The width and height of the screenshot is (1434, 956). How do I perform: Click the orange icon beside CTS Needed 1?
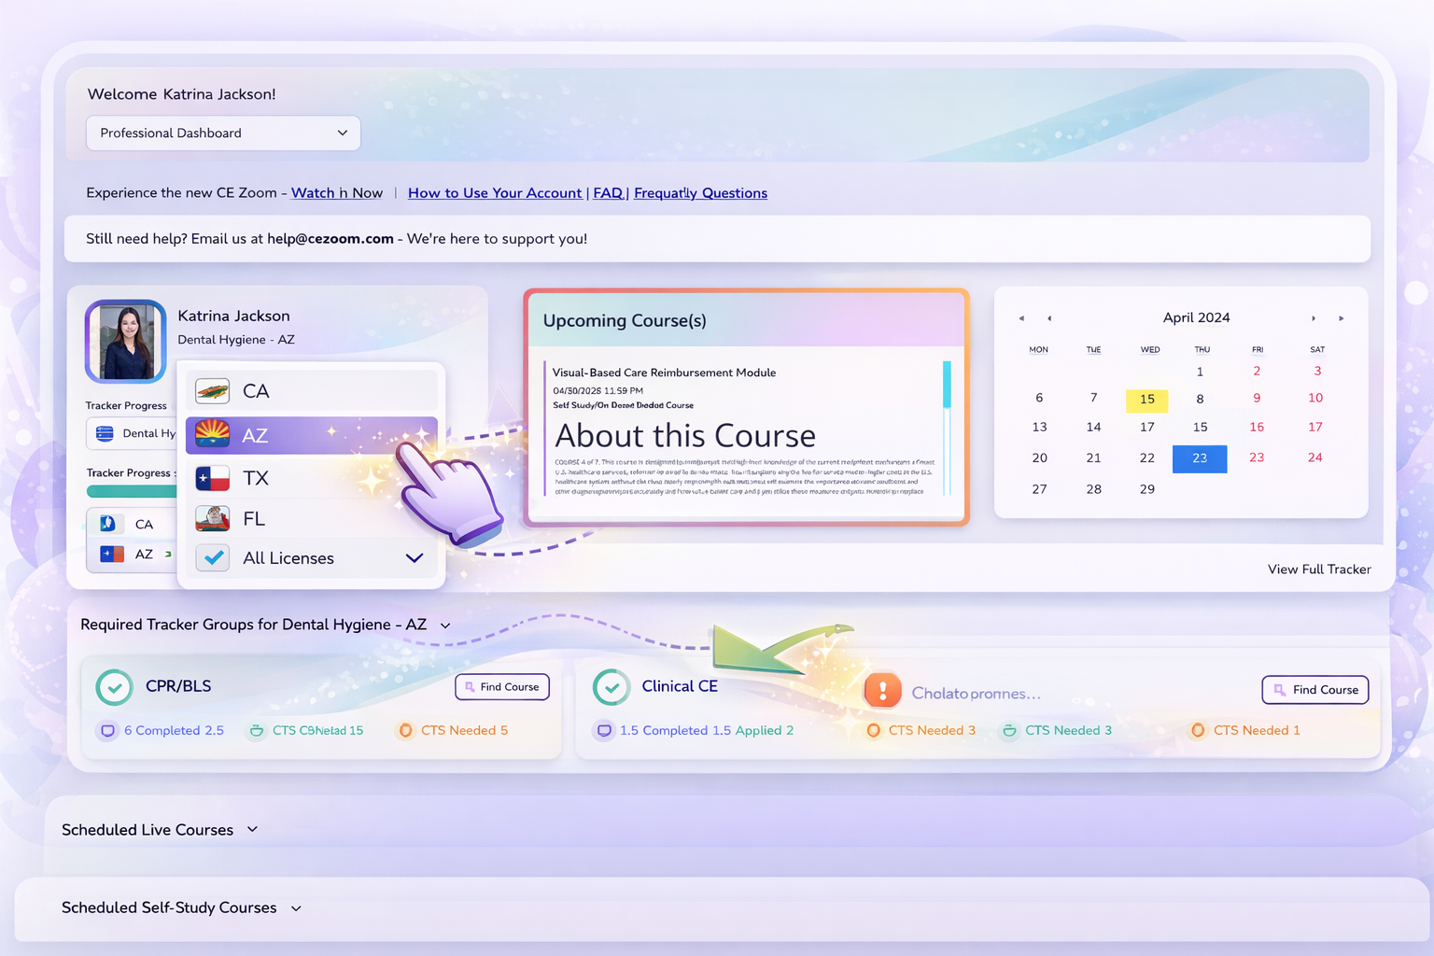[1197, 730]
